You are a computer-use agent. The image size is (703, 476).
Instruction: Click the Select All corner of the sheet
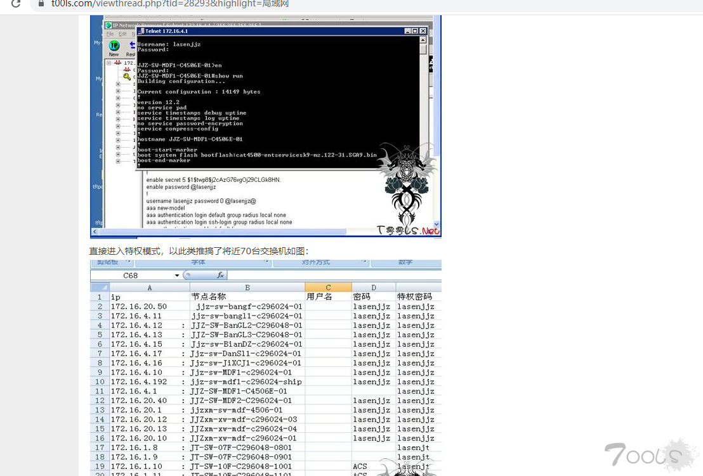[100, 287]
